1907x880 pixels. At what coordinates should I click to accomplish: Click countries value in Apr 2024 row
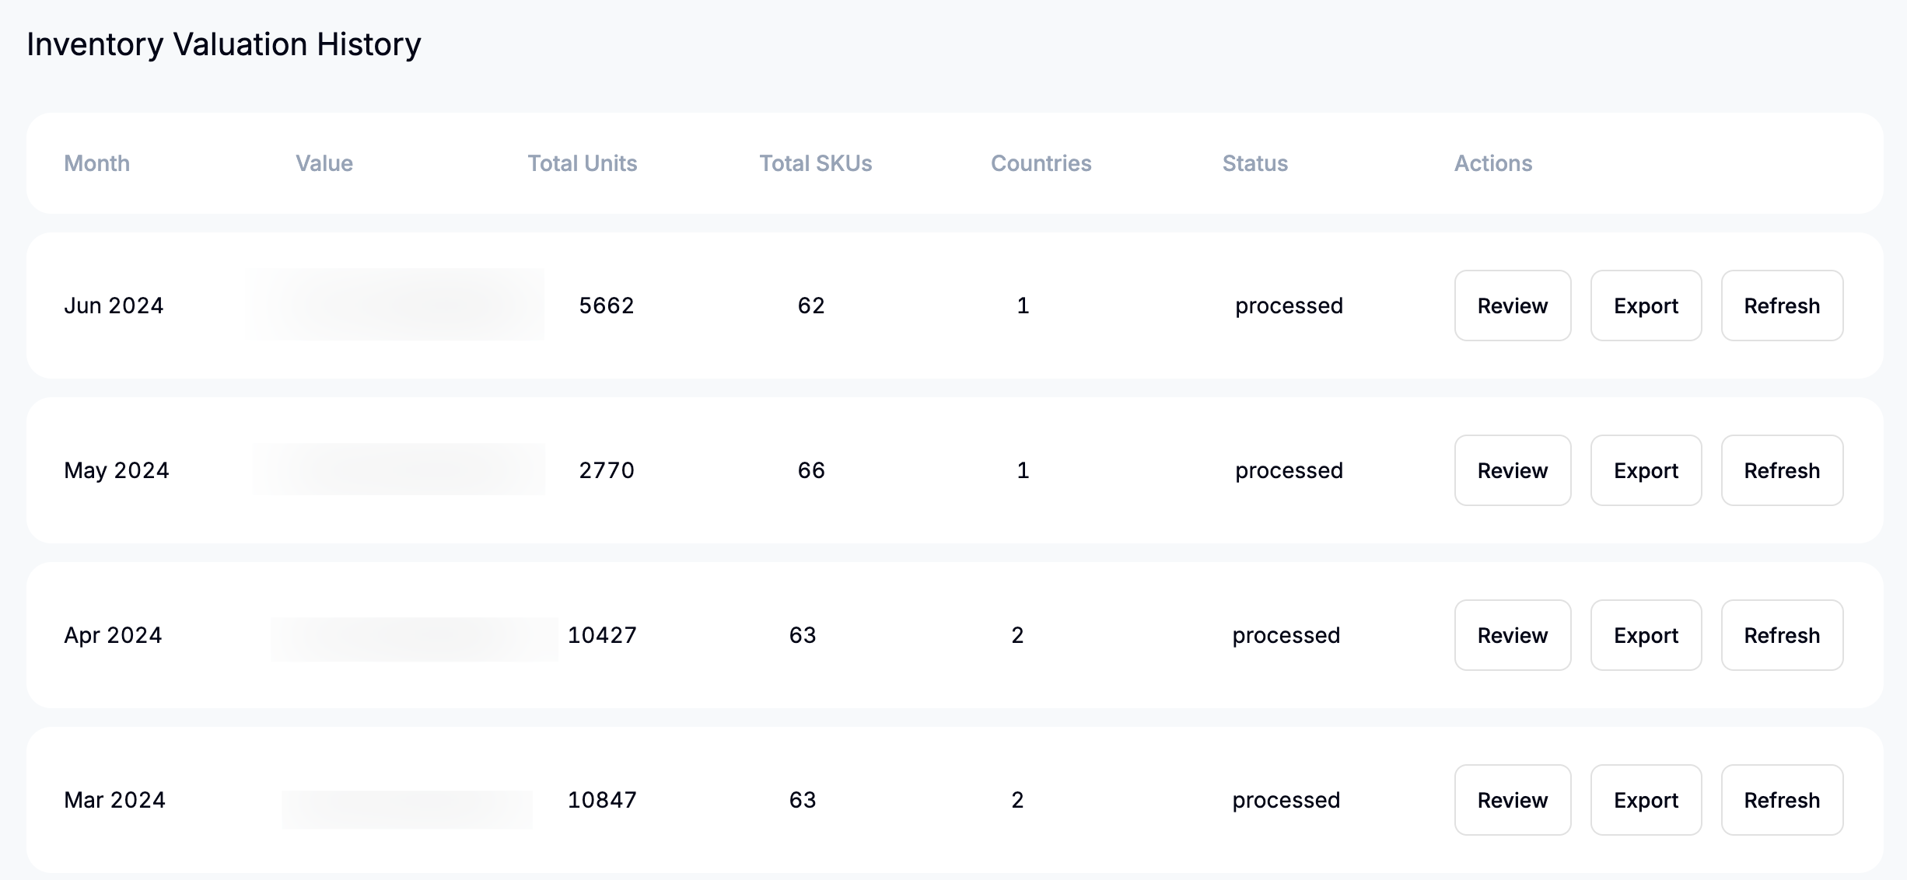[x=1017, y=635]
